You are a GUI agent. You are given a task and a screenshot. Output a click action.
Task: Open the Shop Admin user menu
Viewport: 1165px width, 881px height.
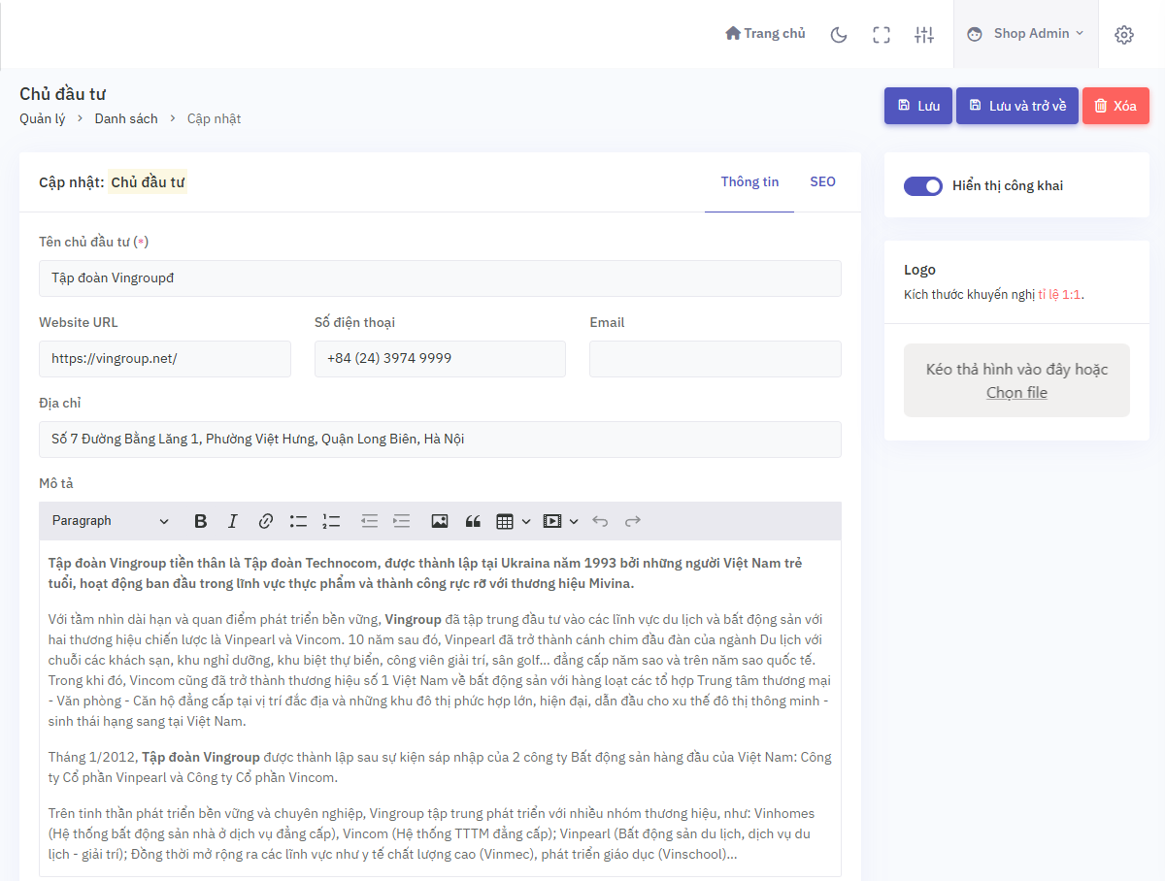(x=1026, y=34)
